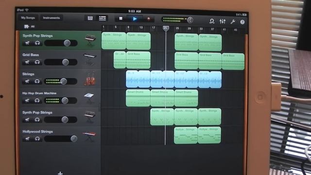Solo the lower Synth Pop Strings track

(37, 120)
